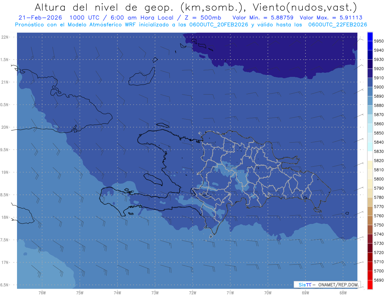The image size is (385, 297).
Task: Click the colorbar label 5780
Action: (379, 197)
